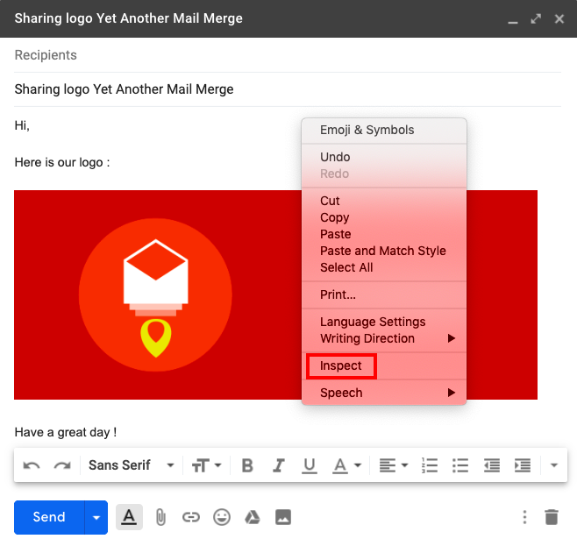Open the emoji picker smiley icon
The width and height of the screenshot is (577, 546).
coord(222,517)
